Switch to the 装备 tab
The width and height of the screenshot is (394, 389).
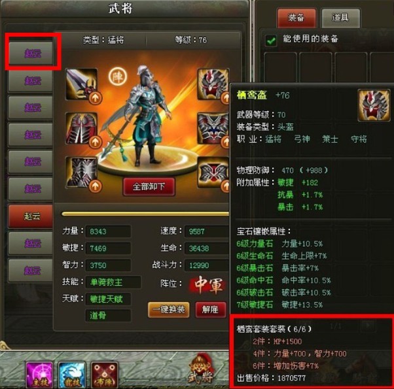(x=296, y=18)
